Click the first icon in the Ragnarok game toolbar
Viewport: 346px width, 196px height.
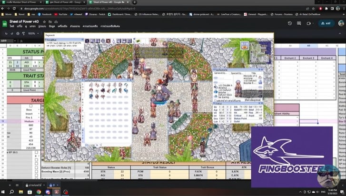coord(87,41)
